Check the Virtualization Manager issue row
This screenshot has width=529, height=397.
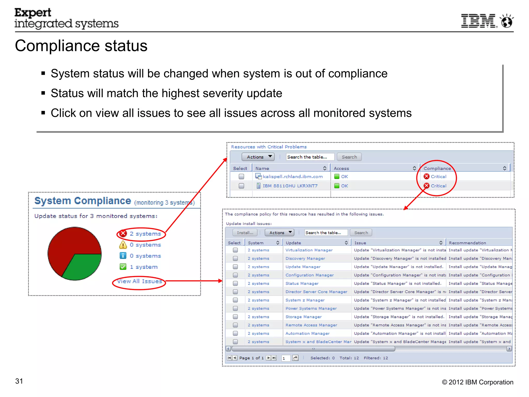(235, 250)
